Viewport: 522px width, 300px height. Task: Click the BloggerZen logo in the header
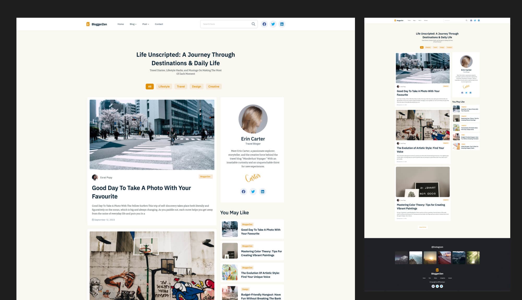pos(97,24)
